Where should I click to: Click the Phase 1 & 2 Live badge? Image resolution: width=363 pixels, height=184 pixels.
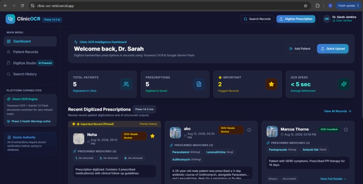tap(145, 109)
